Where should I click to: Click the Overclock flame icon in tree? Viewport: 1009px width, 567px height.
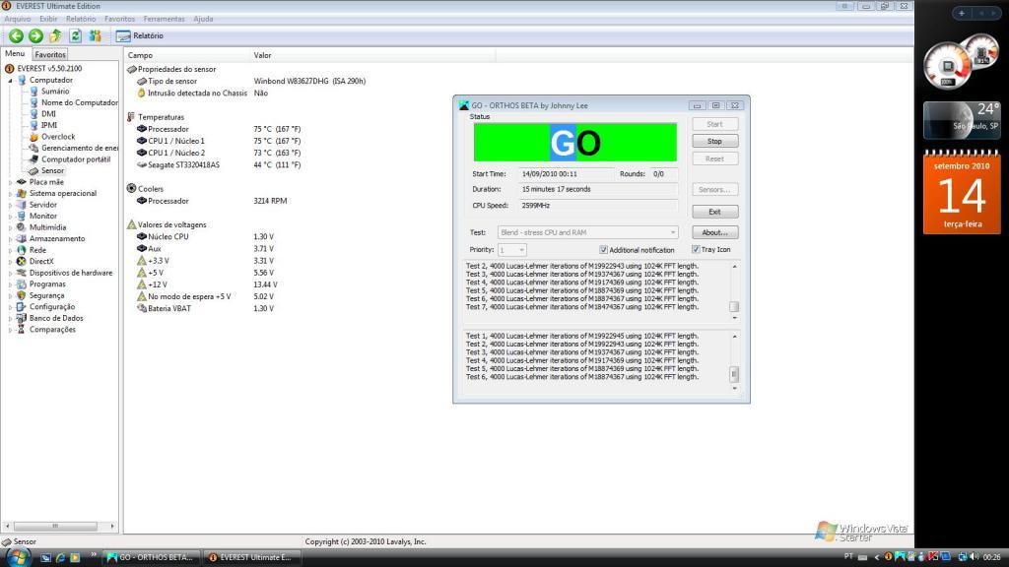pos(34,137)
